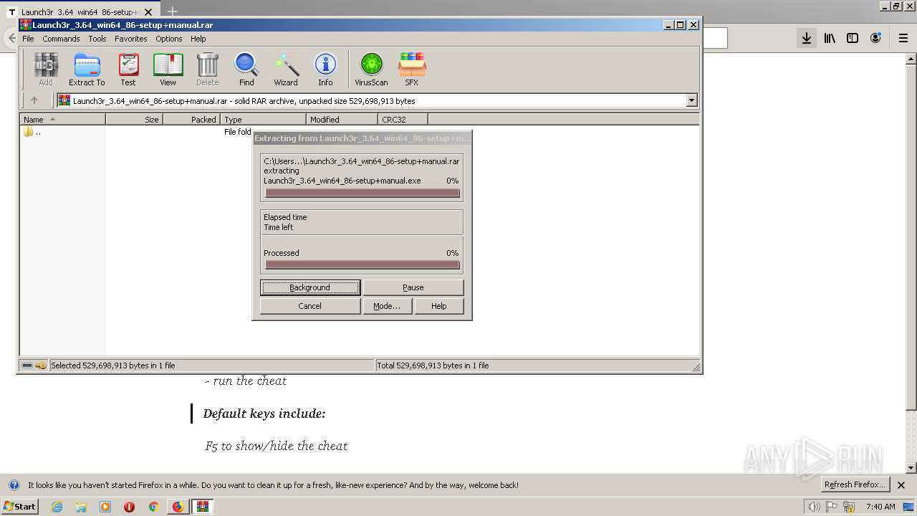Open the Commands menu
The width and height of the screenshot is (917, 516).
(61, 39)
